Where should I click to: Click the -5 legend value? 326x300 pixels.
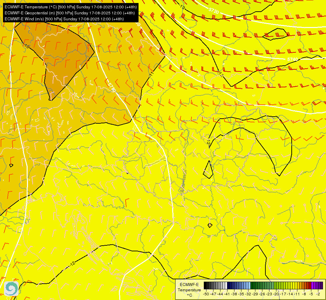click(x=311, y=294)
